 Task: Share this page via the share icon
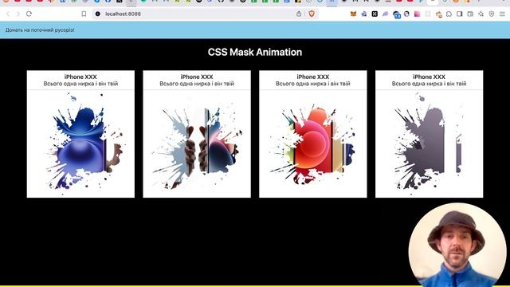coord(299,14)
